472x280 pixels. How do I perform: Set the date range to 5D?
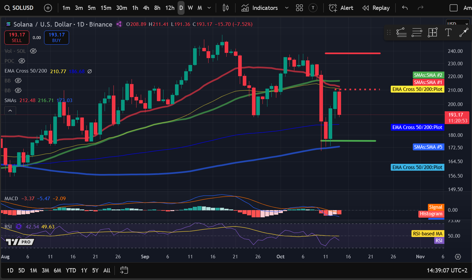point(21,270)
